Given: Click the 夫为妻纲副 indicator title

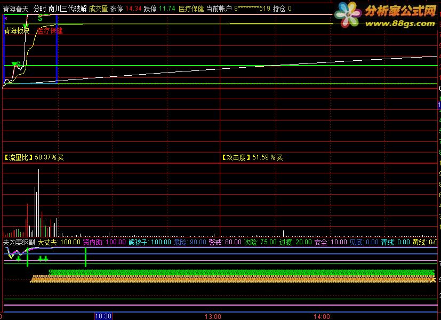Looking at the screenshot, I should (x=19, y=242).
